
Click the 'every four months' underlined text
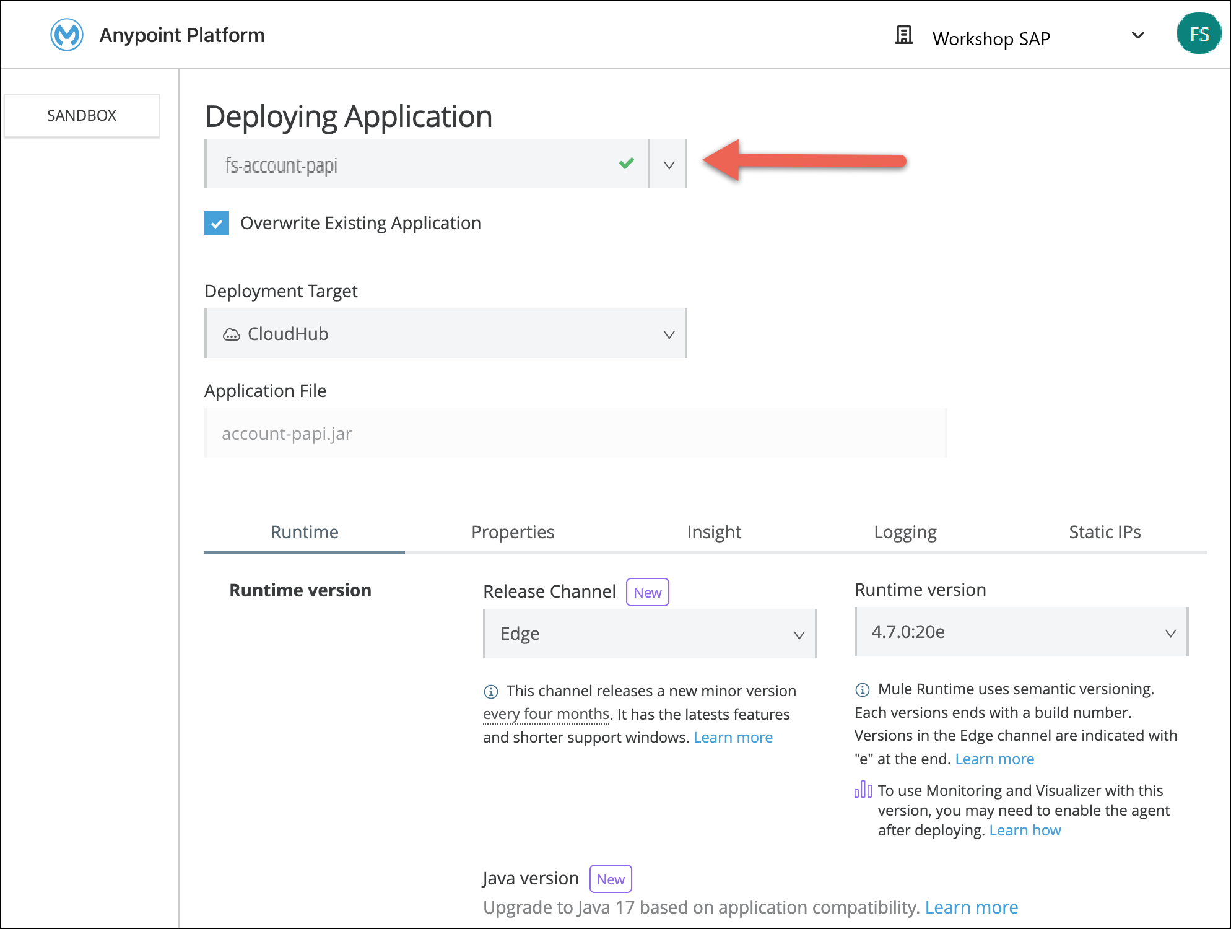pyautogui.click(x=546, y=714)
